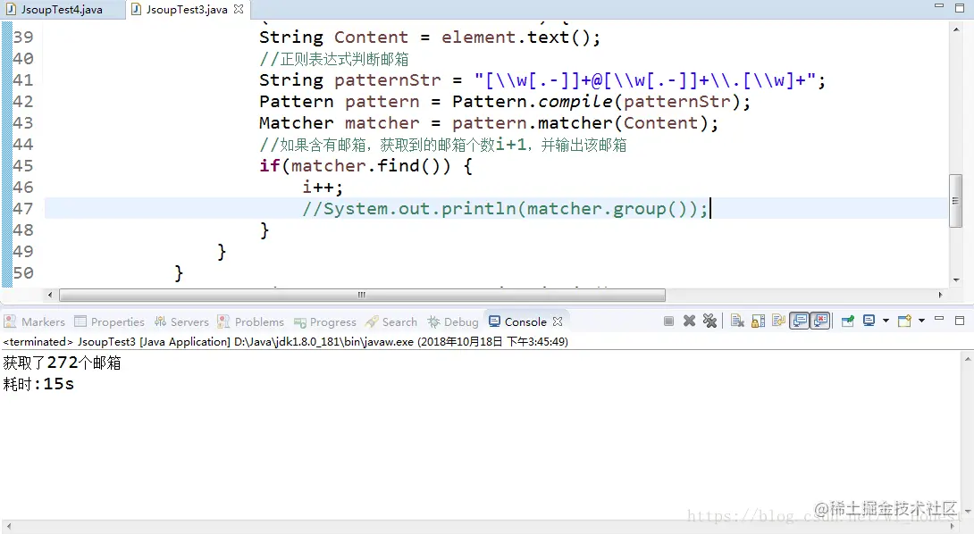
Task: Open the Markers view tab
Action: pyautogui.click(x=35, y=321)
